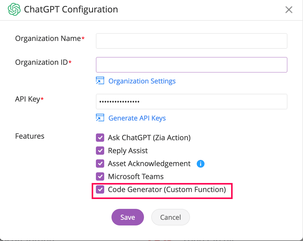
Task: Close the ChatGPT Configuration dialog
Action: [289, 10]
